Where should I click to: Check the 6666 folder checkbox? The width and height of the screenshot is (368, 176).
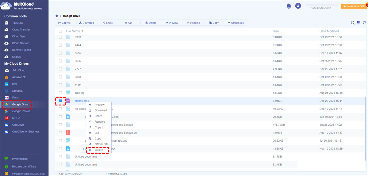60,61
